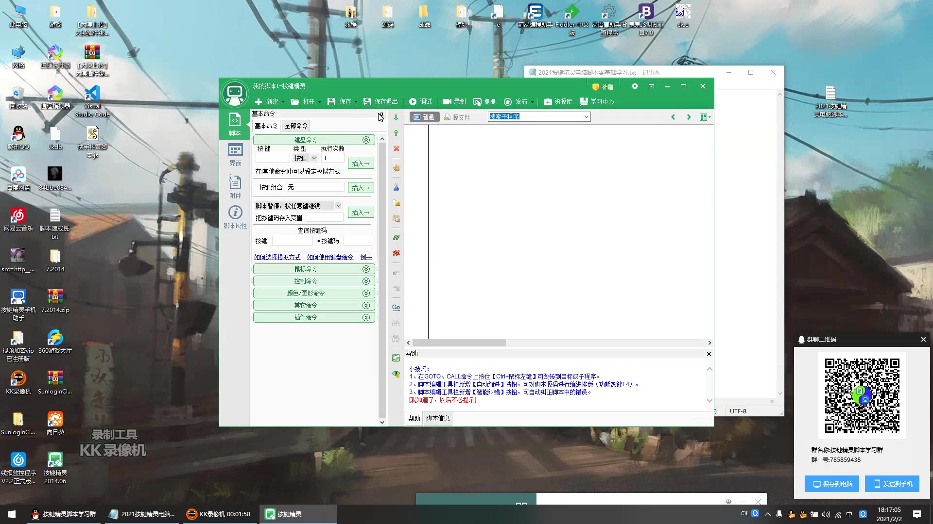The image size is (933, 524).
Task: Click the Go (goto line) icon
Action: [x=396, y=308]
